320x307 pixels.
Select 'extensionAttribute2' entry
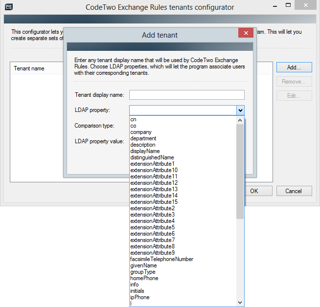[183, 208]
